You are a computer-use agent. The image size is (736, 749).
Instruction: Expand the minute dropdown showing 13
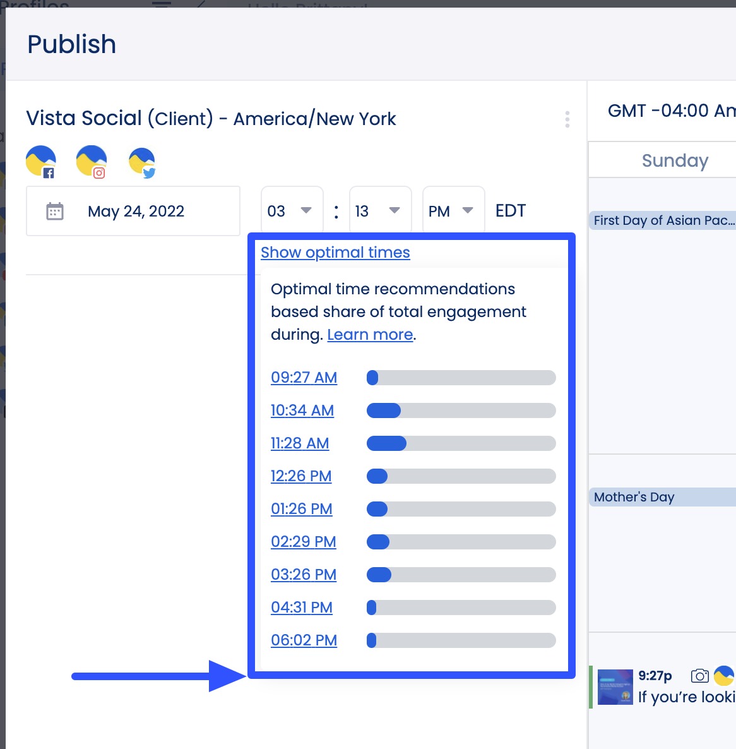pyautogui.click(x=380, y=211)
